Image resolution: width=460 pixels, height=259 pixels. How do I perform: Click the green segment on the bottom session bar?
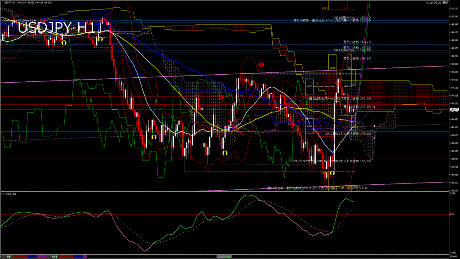(225, 256)
